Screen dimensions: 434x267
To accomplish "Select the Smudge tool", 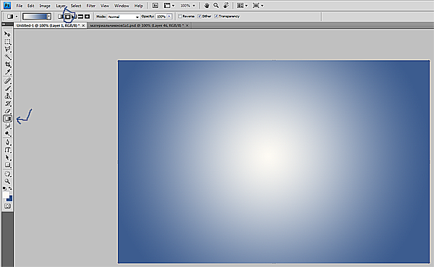I will tap(7, 126).
